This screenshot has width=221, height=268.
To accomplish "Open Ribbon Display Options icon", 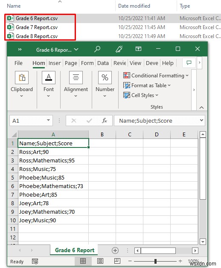I will (x=138, y=49).
